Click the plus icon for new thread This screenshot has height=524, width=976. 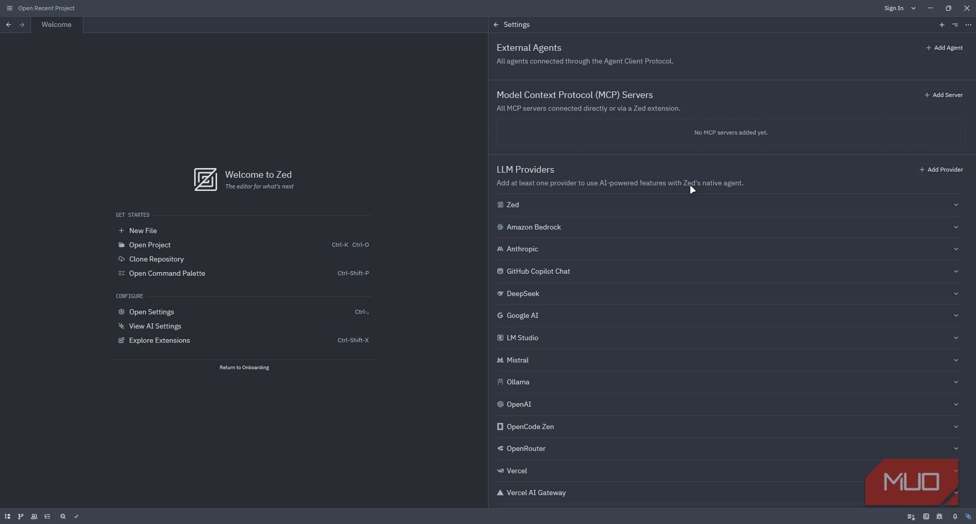[942, 24]
